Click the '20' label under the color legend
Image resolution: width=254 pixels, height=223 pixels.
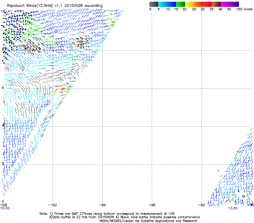click(x=184, y=9)
